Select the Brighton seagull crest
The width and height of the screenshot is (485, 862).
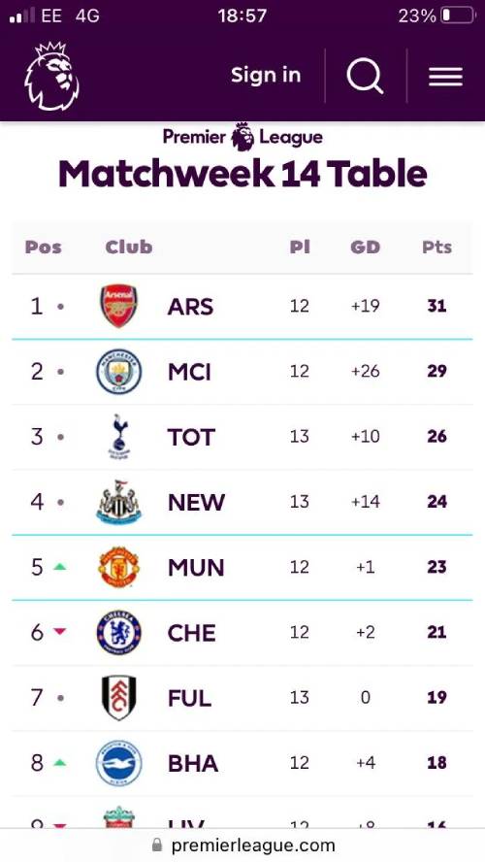(118, 762)
